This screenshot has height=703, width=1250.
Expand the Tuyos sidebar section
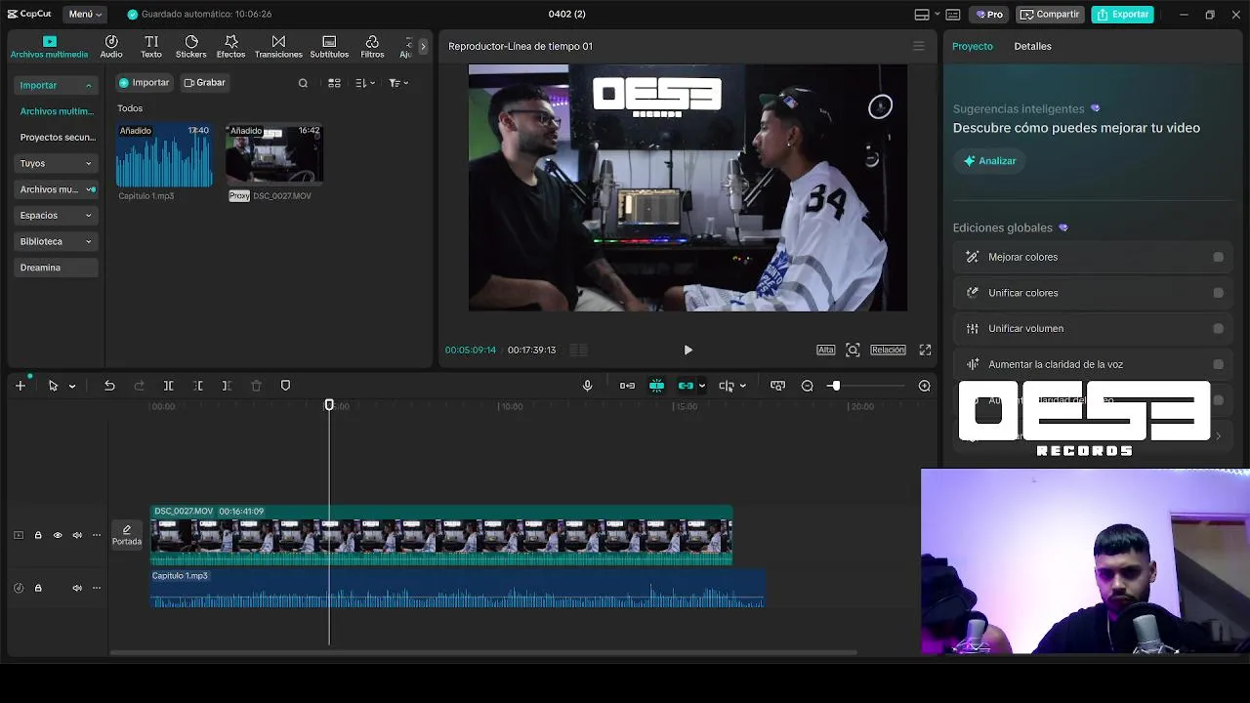57,163
